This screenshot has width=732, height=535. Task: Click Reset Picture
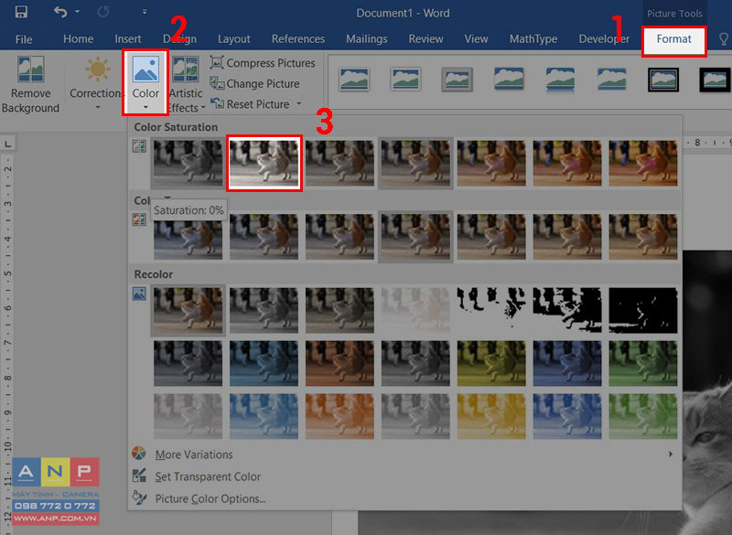(x=250, y=104)
